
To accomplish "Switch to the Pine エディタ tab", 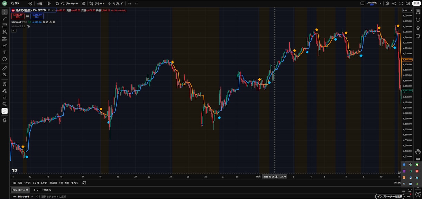I will coord(21,190).
